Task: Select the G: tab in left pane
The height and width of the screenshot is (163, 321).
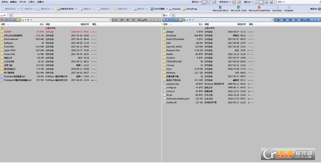Action: 5,15
